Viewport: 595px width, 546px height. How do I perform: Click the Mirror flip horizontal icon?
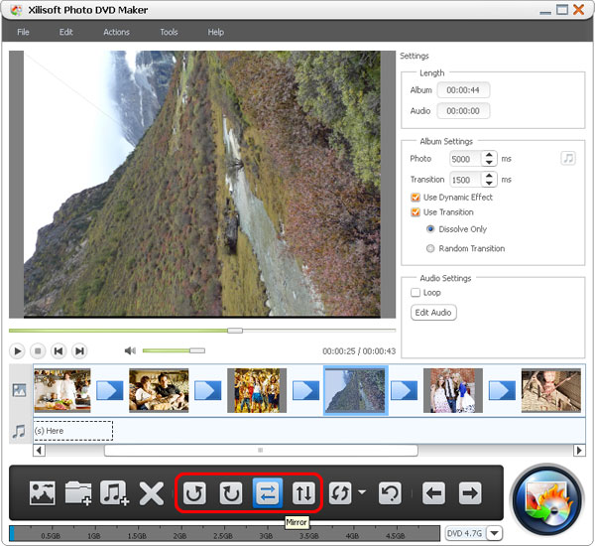pyautogui.click(x=268, y=493)
